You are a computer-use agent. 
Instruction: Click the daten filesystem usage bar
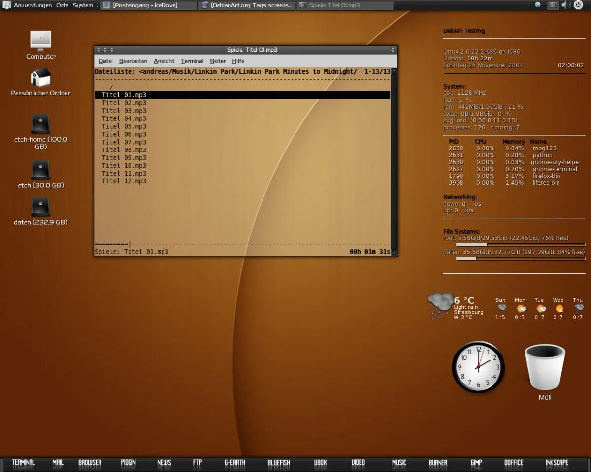[521, 258]
